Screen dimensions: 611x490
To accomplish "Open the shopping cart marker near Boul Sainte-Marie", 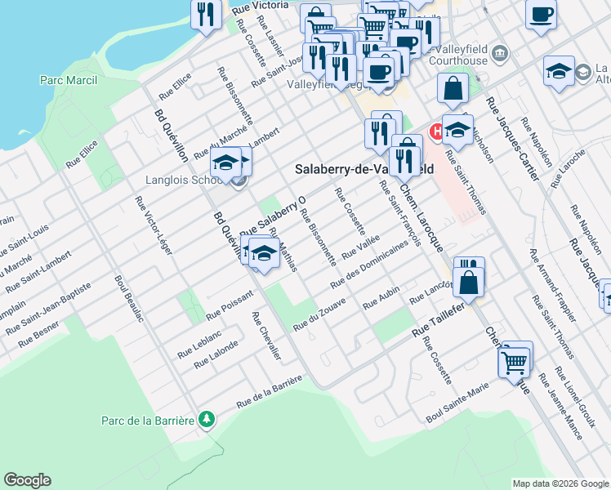I will pos(514,364).
